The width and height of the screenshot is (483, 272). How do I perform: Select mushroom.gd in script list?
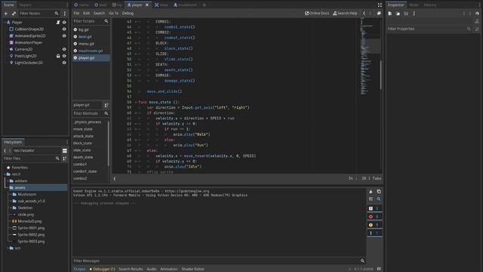[91, 51]
